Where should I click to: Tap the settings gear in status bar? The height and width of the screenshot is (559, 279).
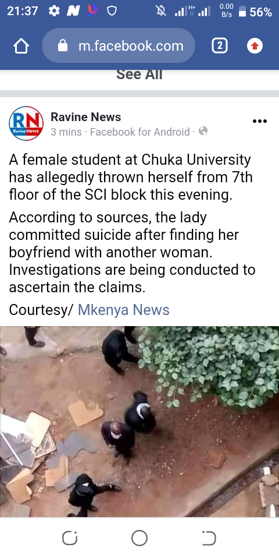[x=54, y=12]
